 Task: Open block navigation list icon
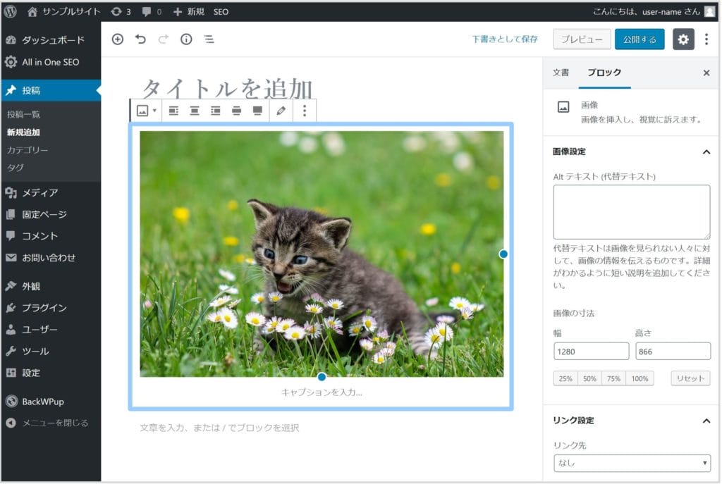coord(209,39)
